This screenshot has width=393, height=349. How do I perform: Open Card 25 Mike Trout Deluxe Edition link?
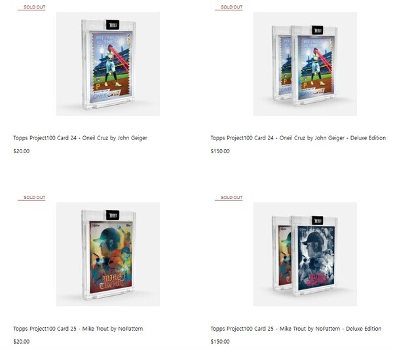coord(296,329)
